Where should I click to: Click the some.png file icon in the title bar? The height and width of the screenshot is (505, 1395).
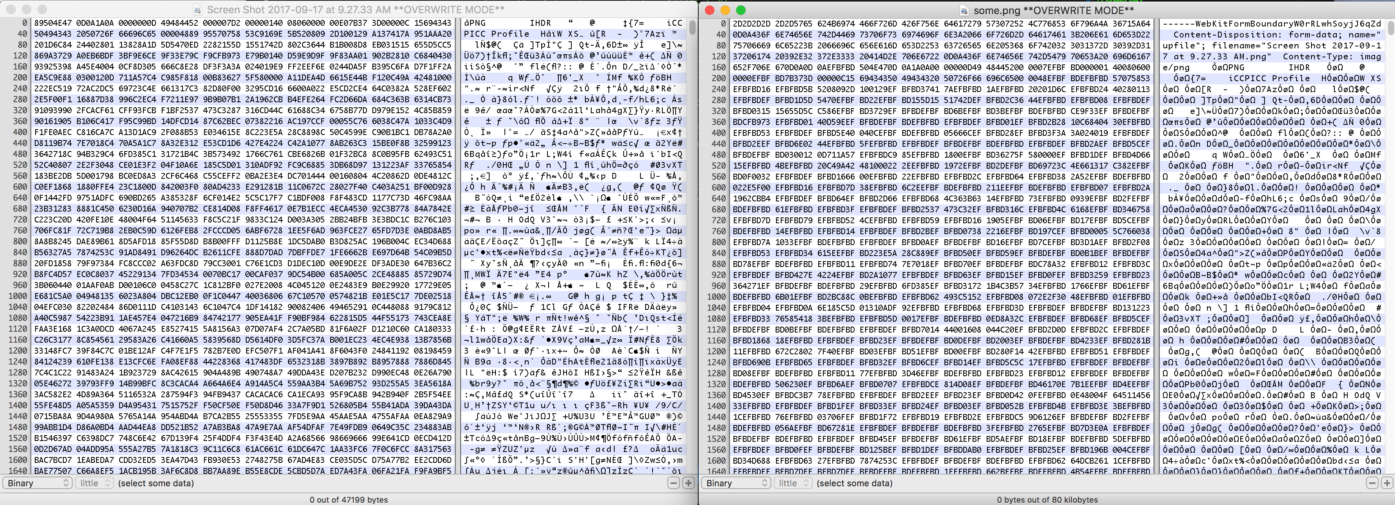coord(964,10)
